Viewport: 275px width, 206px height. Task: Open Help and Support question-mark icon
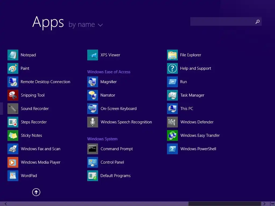click(172, 68)
